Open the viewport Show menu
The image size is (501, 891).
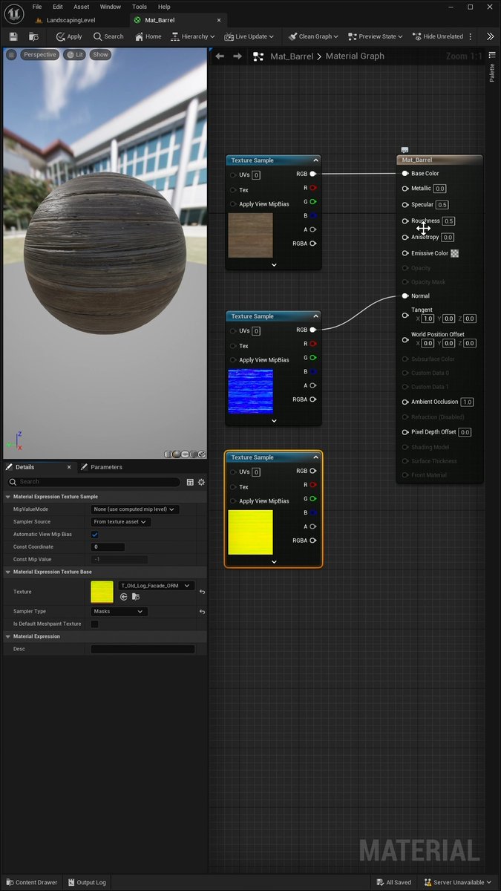tap(100, 55)
